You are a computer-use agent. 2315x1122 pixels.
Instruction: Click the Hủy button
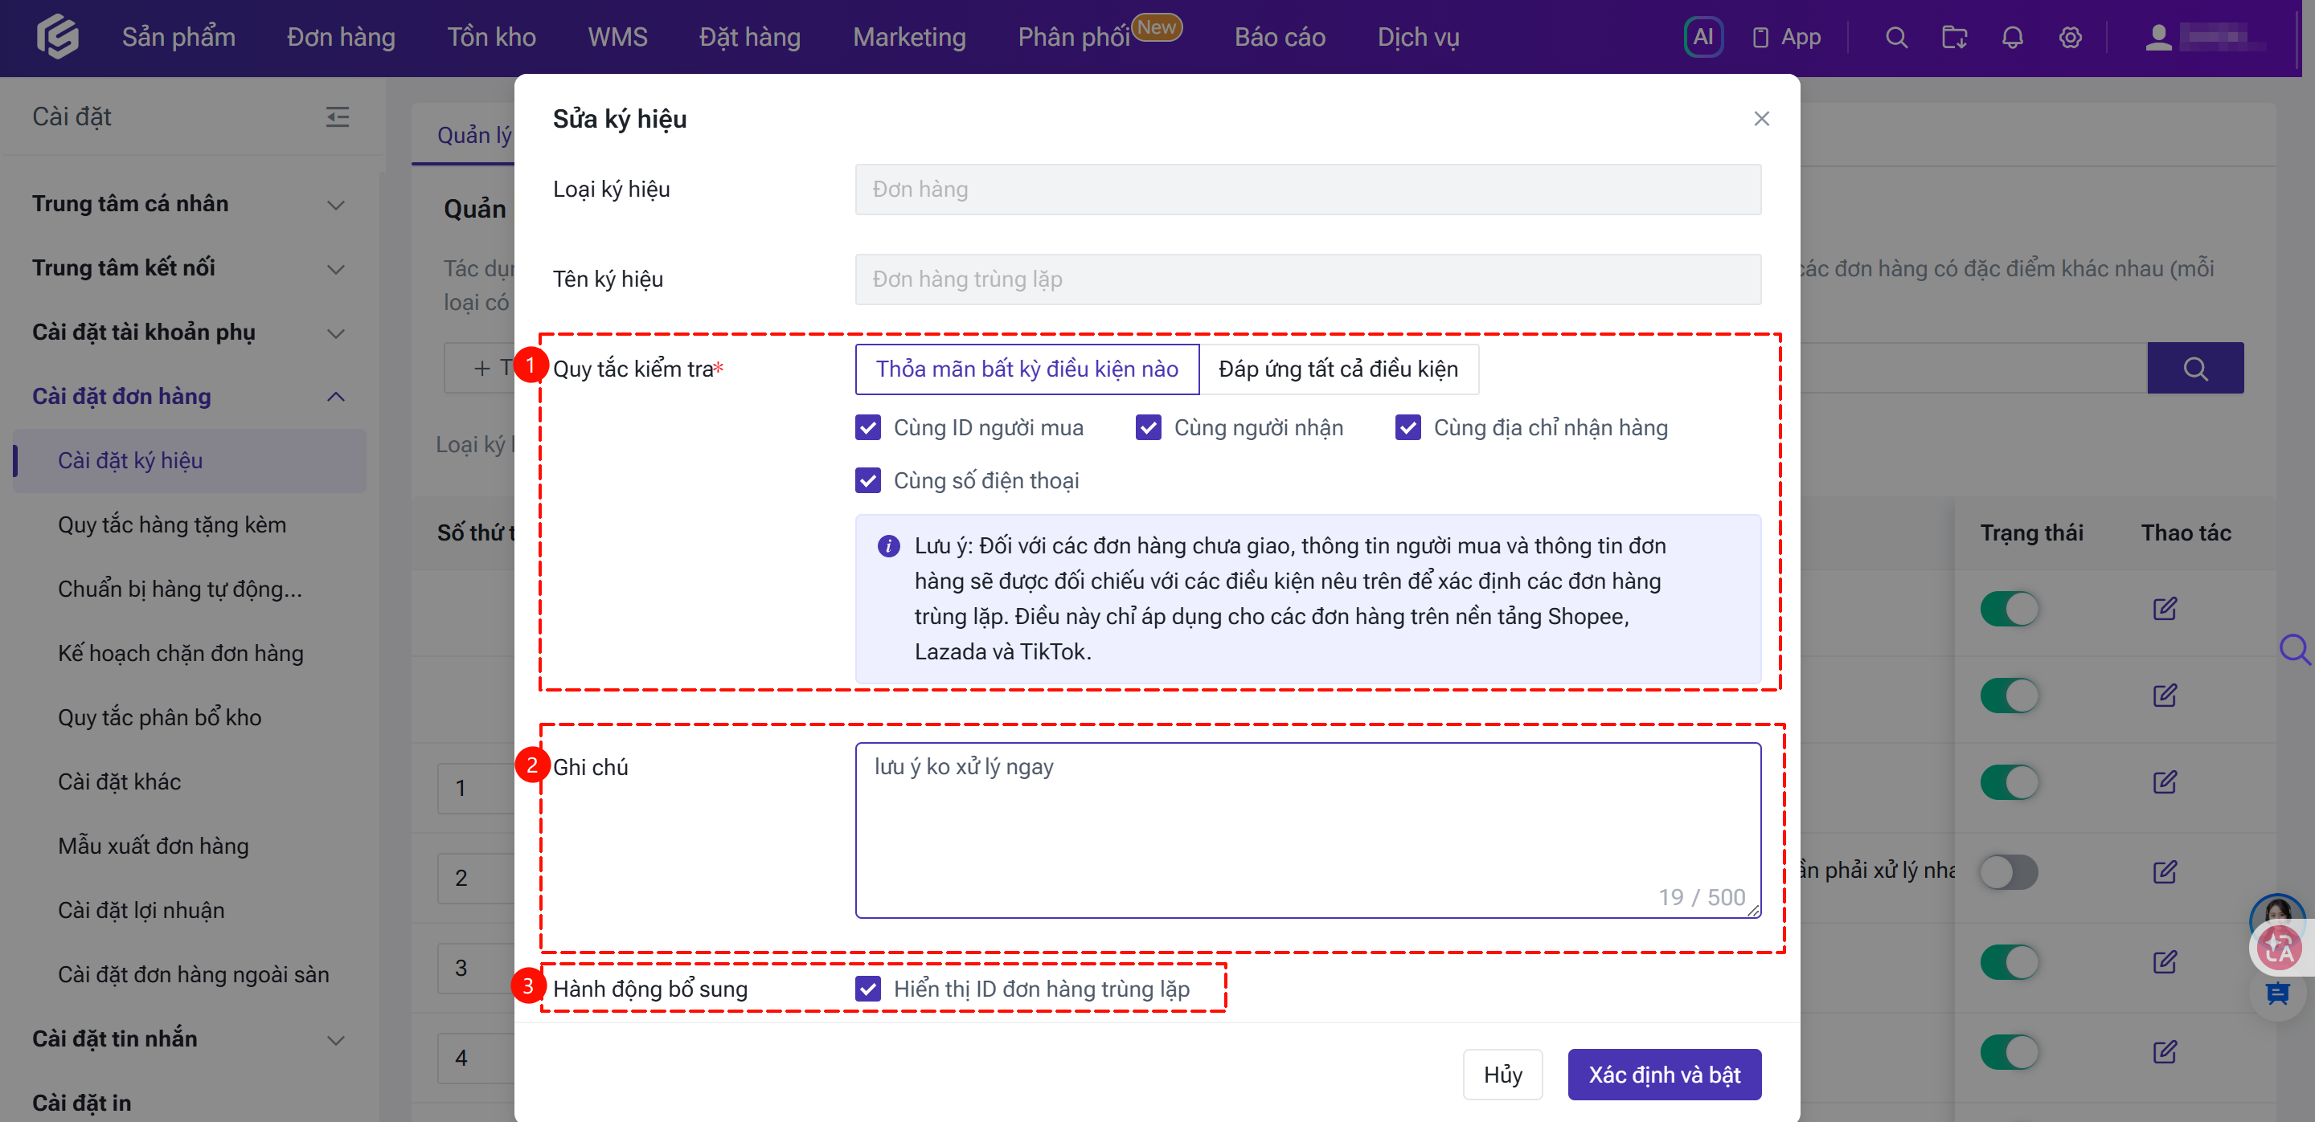click(1502, 1075)
